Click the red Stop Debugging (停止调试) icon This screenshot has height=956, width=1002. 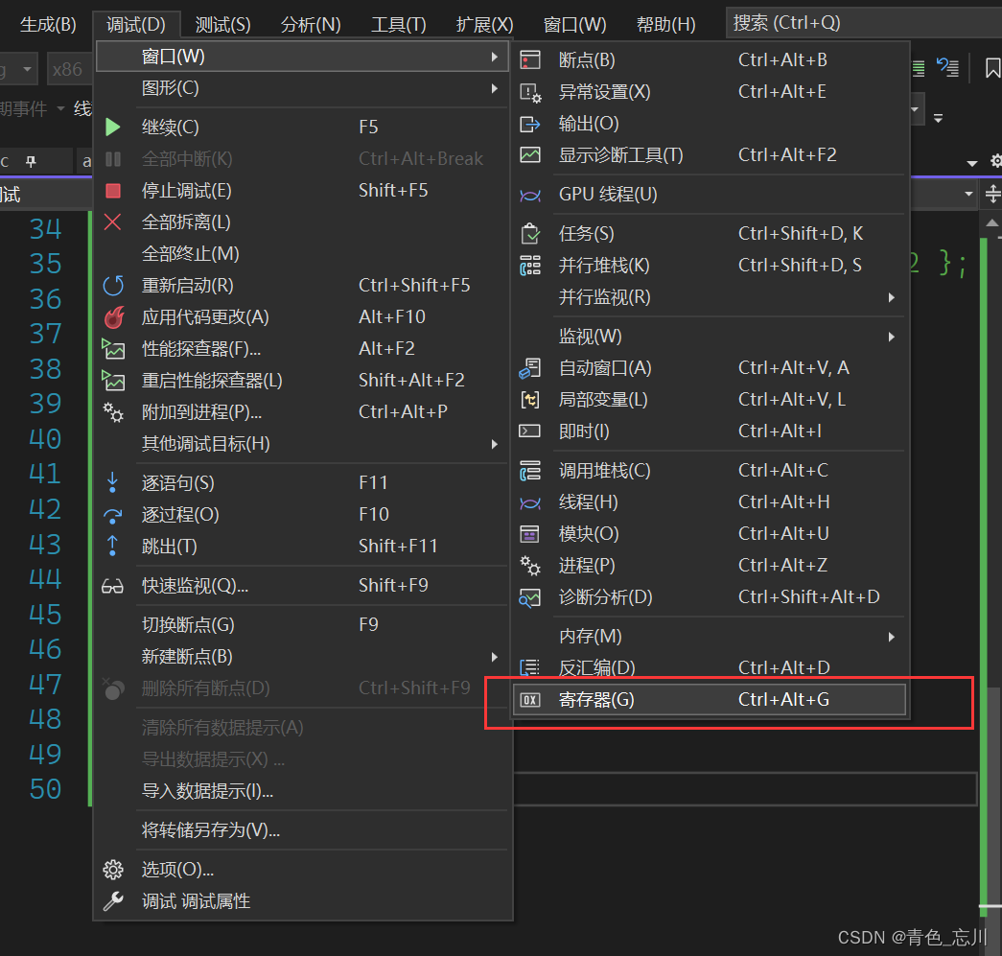point(113,191)
